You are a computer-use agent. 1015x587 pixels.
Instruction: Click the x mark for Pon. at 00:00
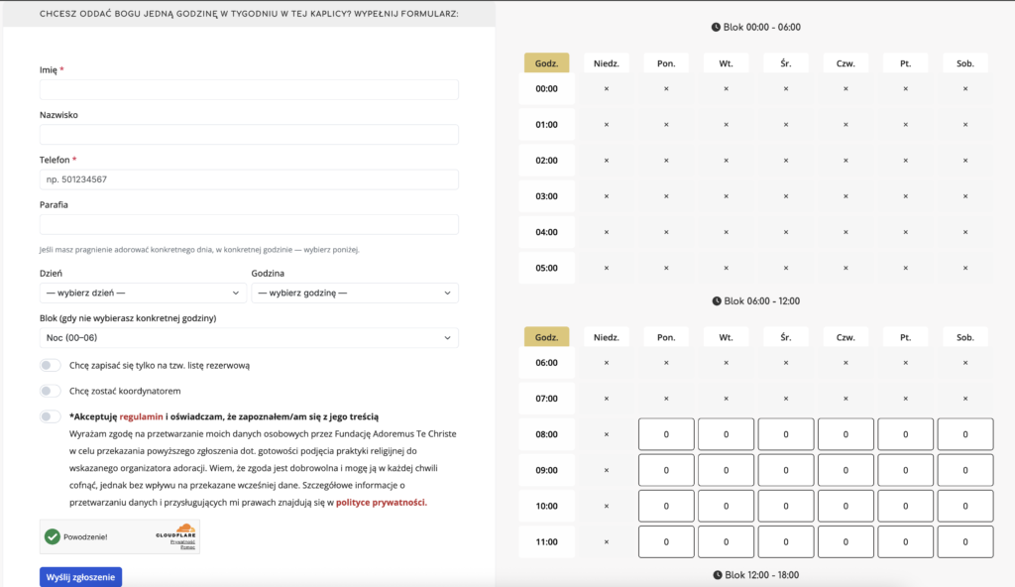click(666, 89)
